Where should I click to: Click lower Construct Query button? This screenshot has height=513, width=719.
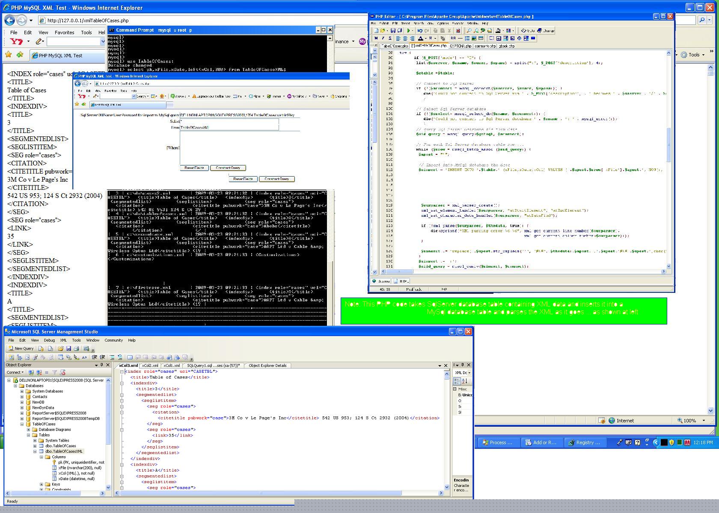tap(276, 179)
